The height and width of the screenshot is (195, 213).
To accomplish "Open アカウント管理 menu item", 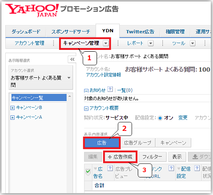I will point(29,43).
